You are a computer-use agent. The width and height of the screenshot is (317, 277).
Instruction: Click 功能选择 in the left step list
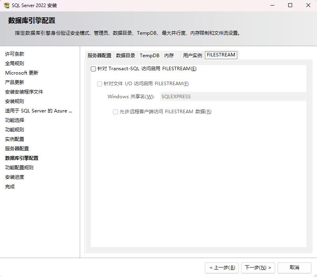pyautogui.click(x=15, y=120)
